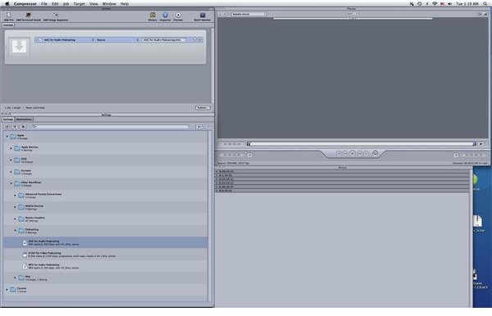Switch to the Destinations tab

click(24, 120)
